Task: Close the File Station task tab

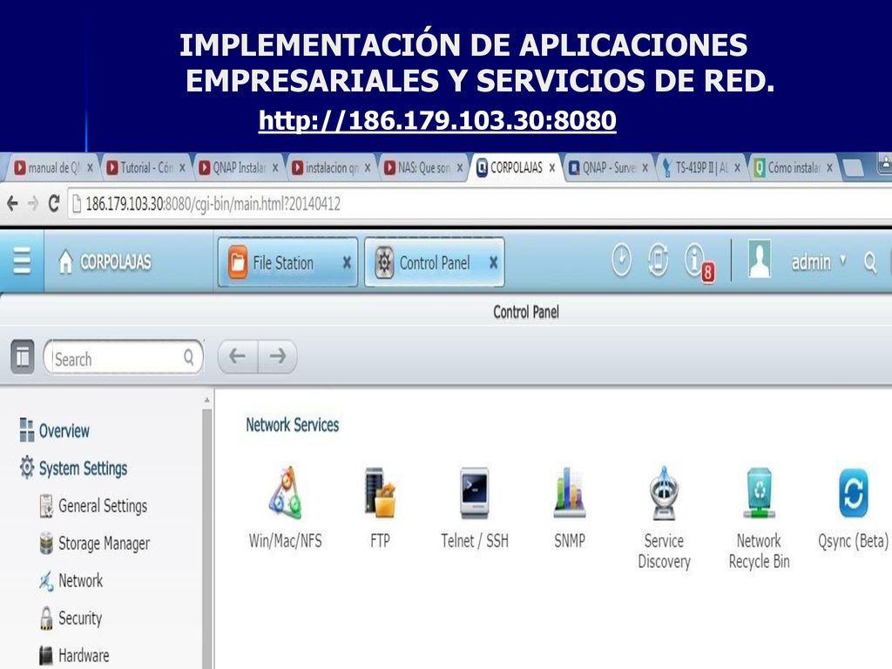Action: (347, 262)
